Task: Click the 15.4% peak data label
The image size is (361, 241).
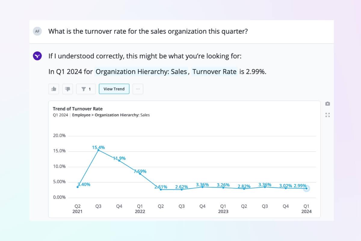Action: (x=98, y=148)
